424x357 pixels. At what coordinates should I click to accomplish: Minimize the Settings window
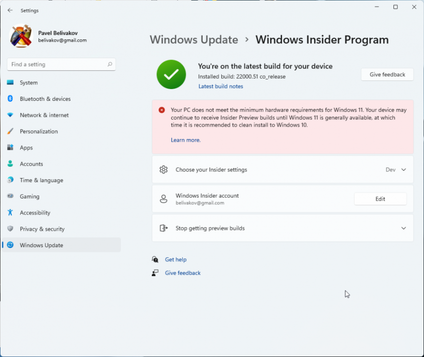point(377,7)
